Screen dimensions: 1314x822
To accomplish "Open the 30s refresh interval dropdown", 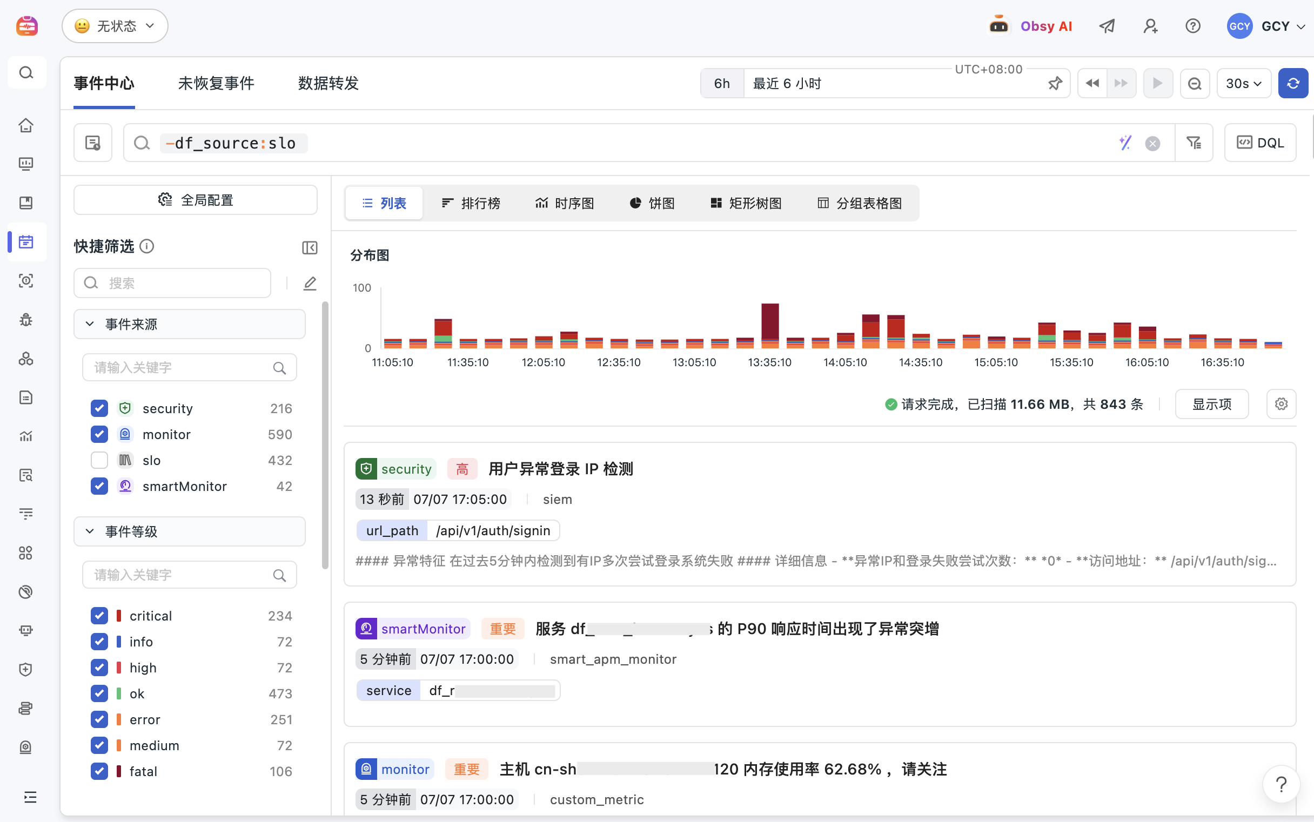I will coord(1243,83).
